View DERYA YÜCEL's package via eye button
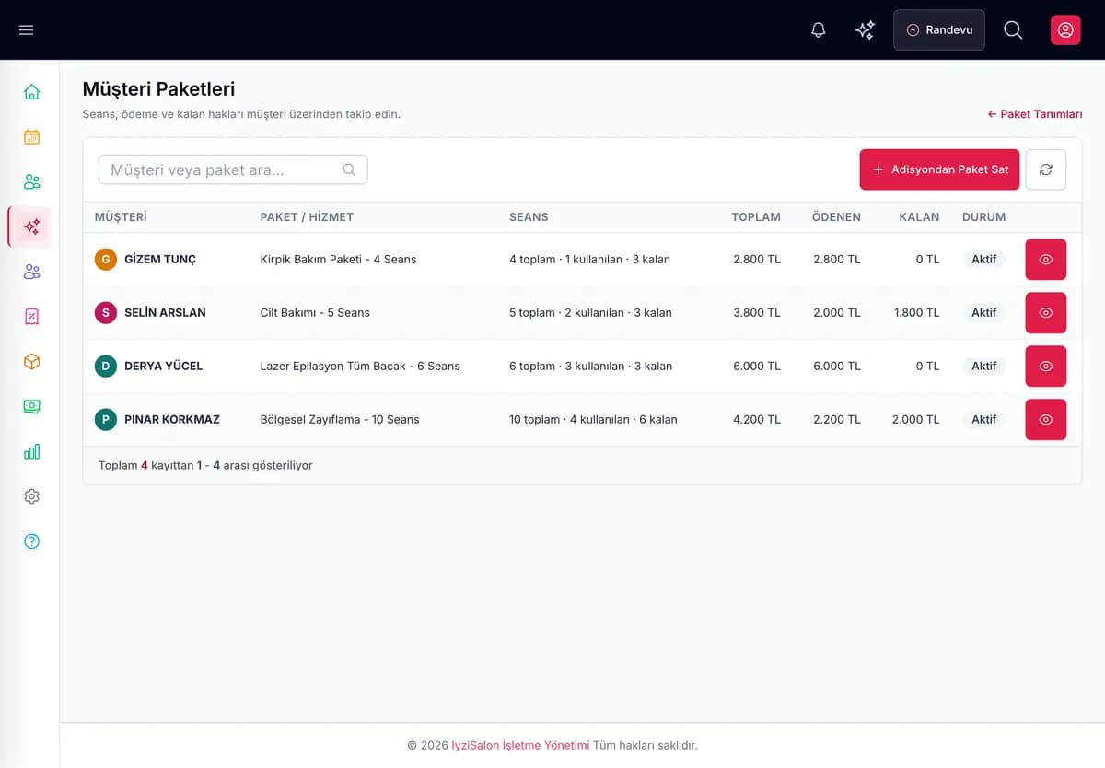The height and width of the screenshot is (768, 1105). (x=1046, y=367)
